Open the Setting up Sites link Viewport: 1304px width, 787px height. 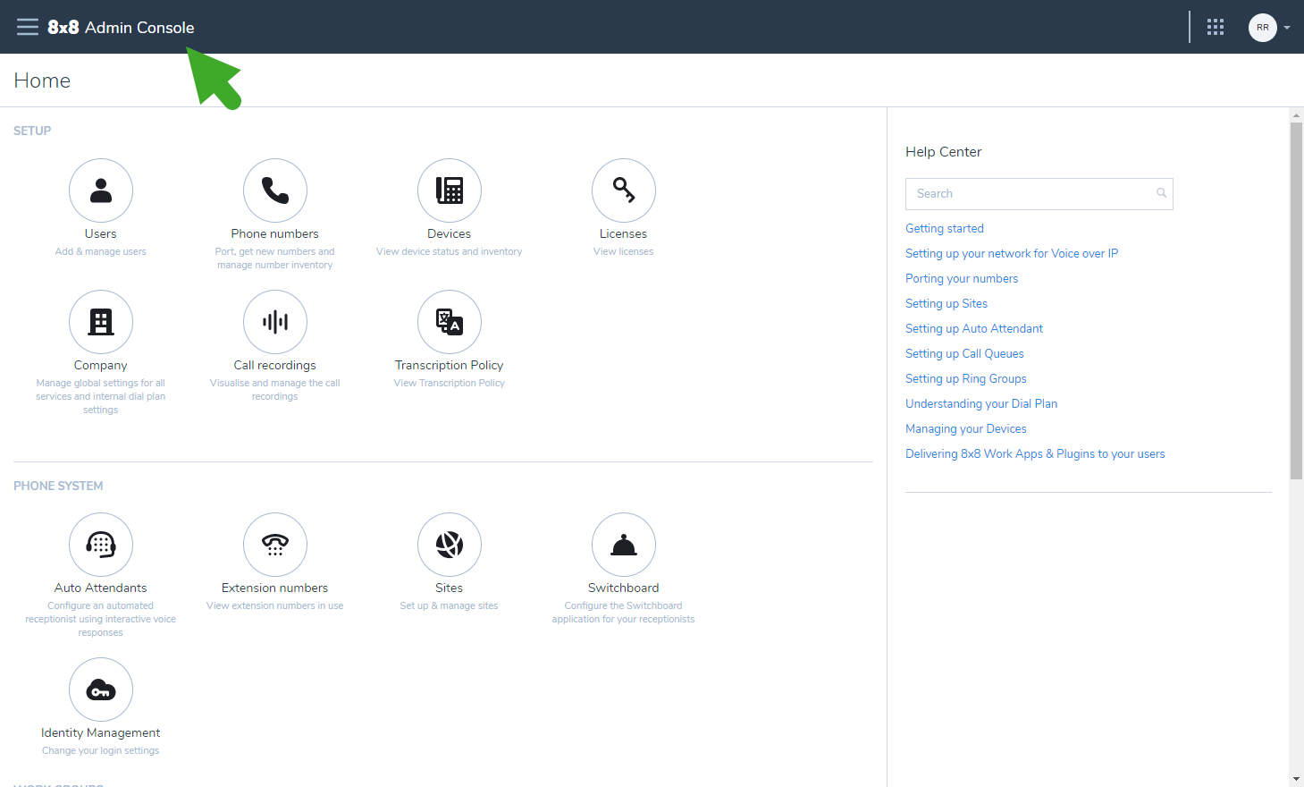[x=946, y=303]
